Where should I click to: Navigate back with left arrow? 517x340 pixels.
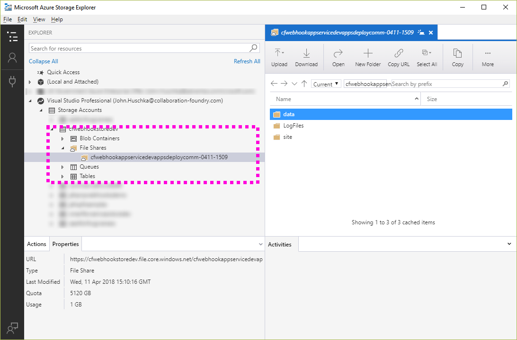tap(274, 84)
